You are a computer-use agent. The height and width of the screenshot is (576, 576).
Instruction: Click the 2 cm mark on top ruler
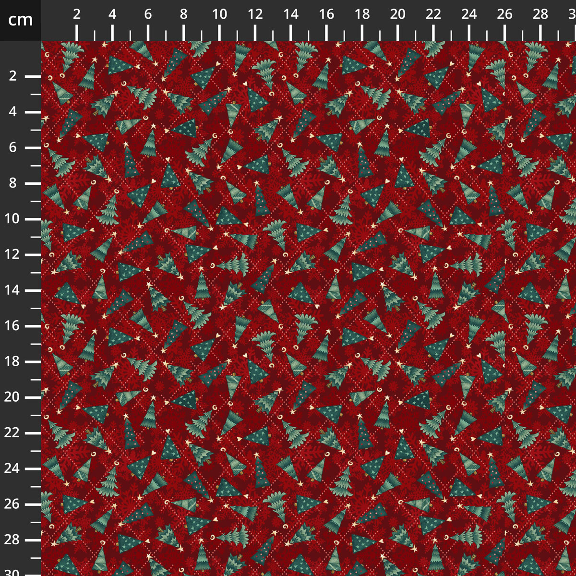76,13
